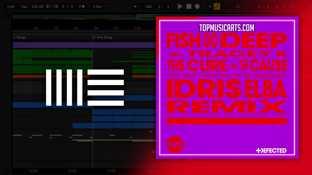Enable Link synchronization

(10, 6)
